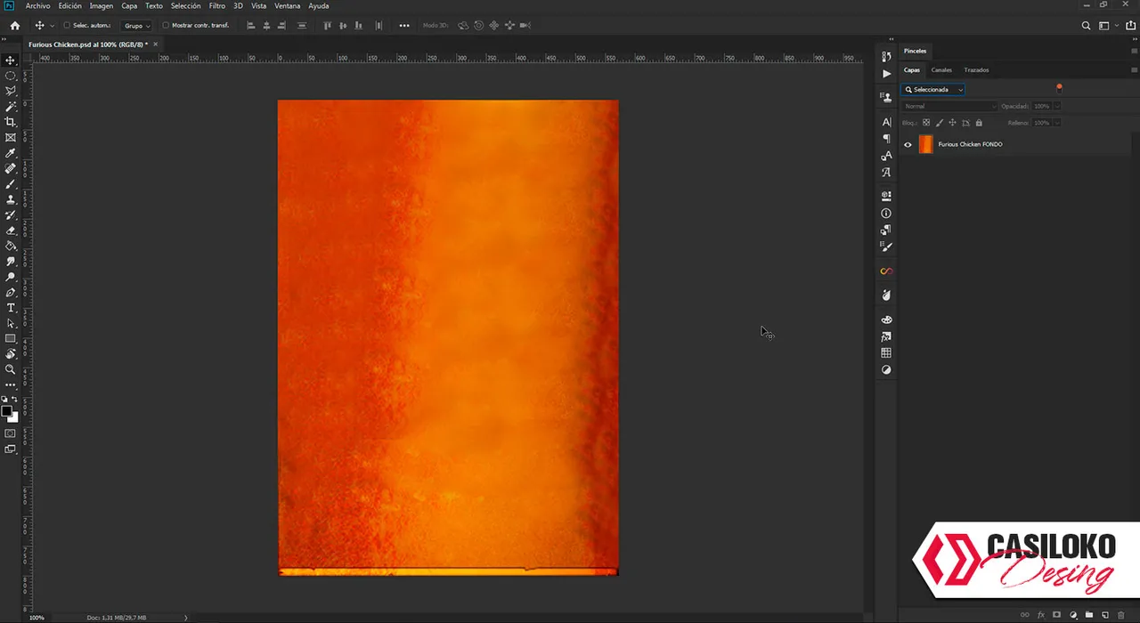
Task: Select the Zoom magnifier tool
Action: click(11, 369)
